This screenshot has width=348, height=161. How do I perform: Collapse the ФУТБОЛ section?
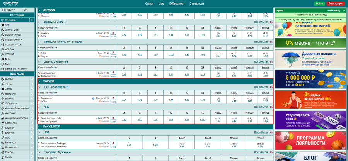(40, 9)
